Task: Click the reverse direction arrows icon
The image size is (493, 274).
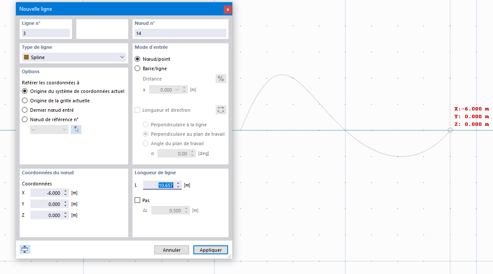Action: click(221, 110)
